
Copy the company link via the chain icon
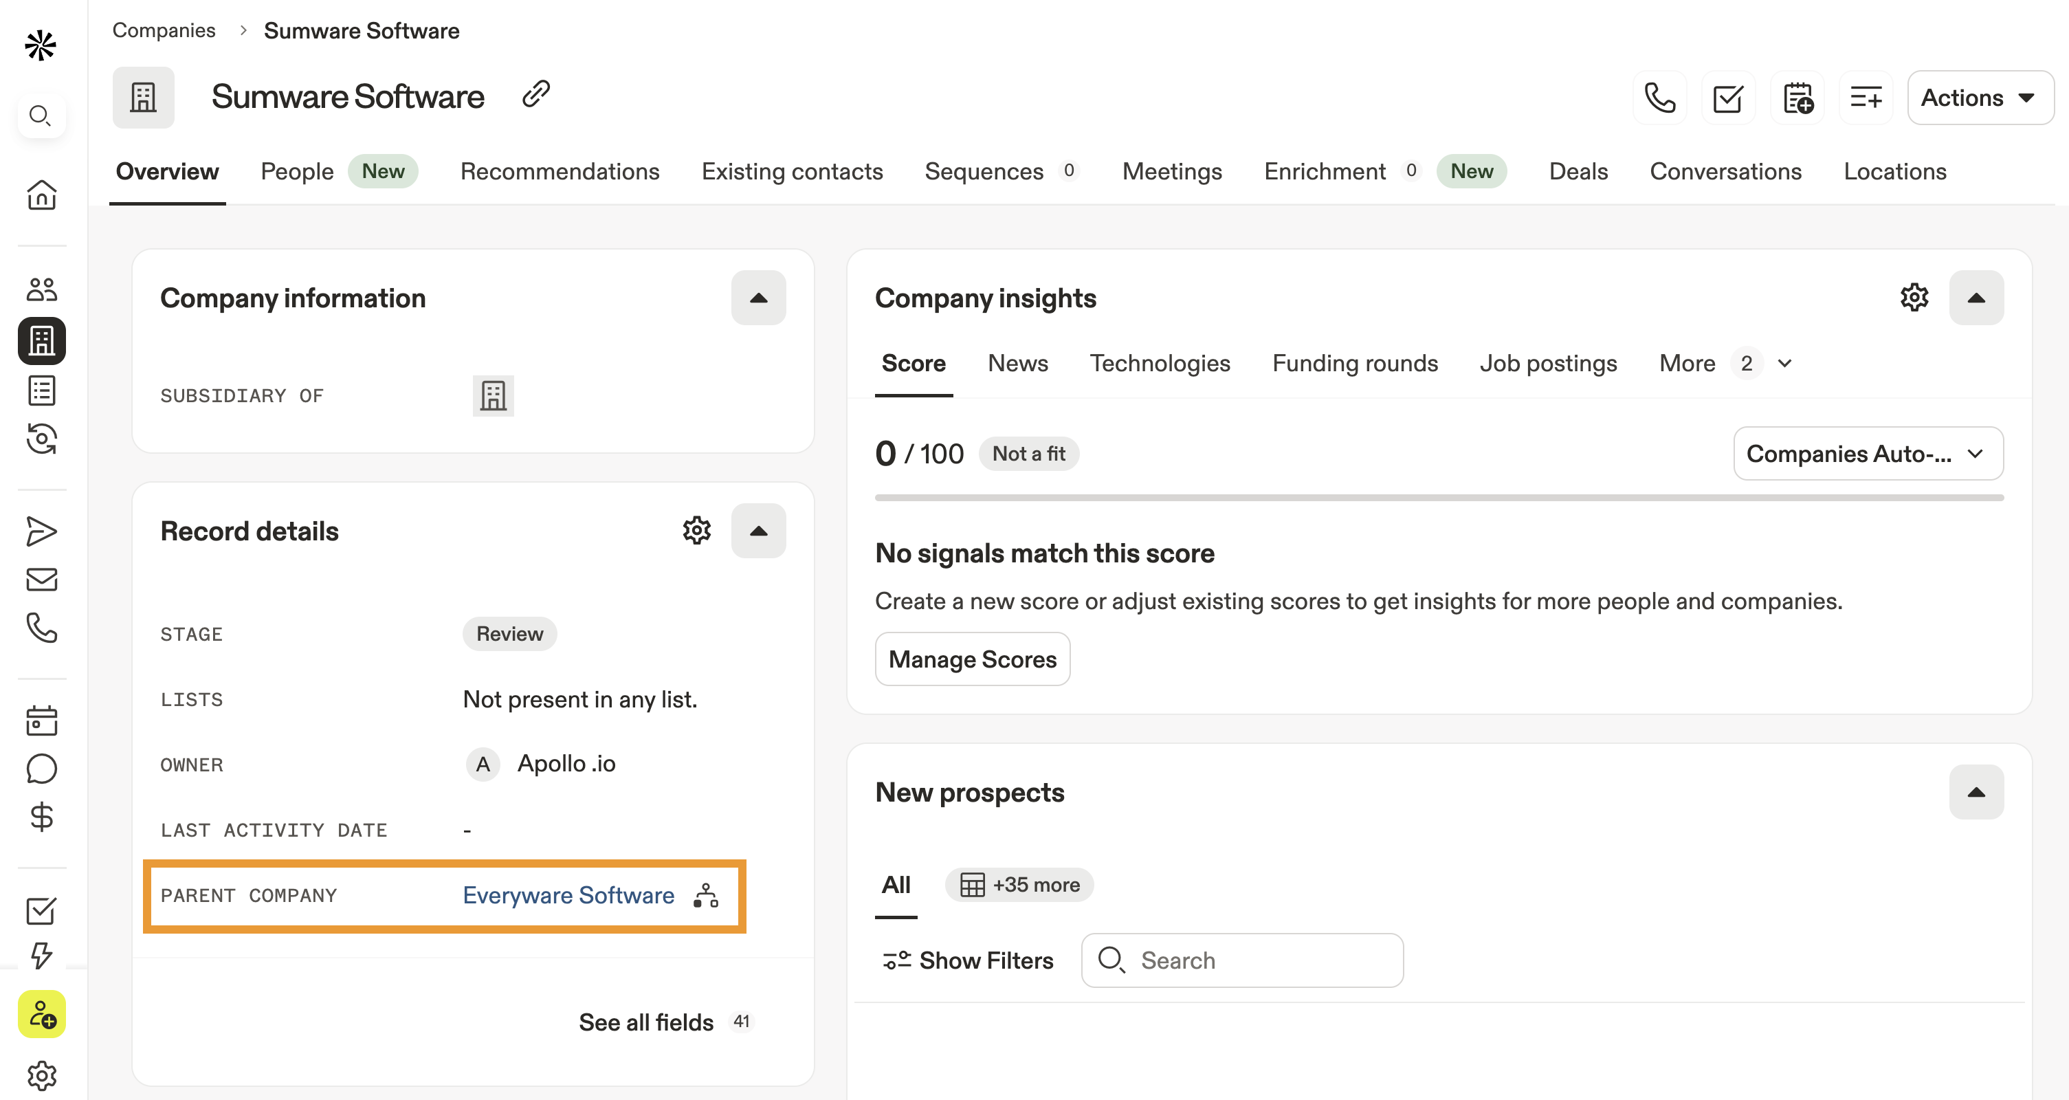click(535, 95)
